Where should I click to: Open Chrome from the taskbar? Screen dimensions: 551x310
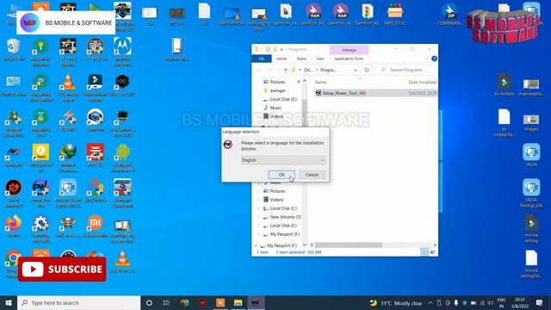(184, 302)
